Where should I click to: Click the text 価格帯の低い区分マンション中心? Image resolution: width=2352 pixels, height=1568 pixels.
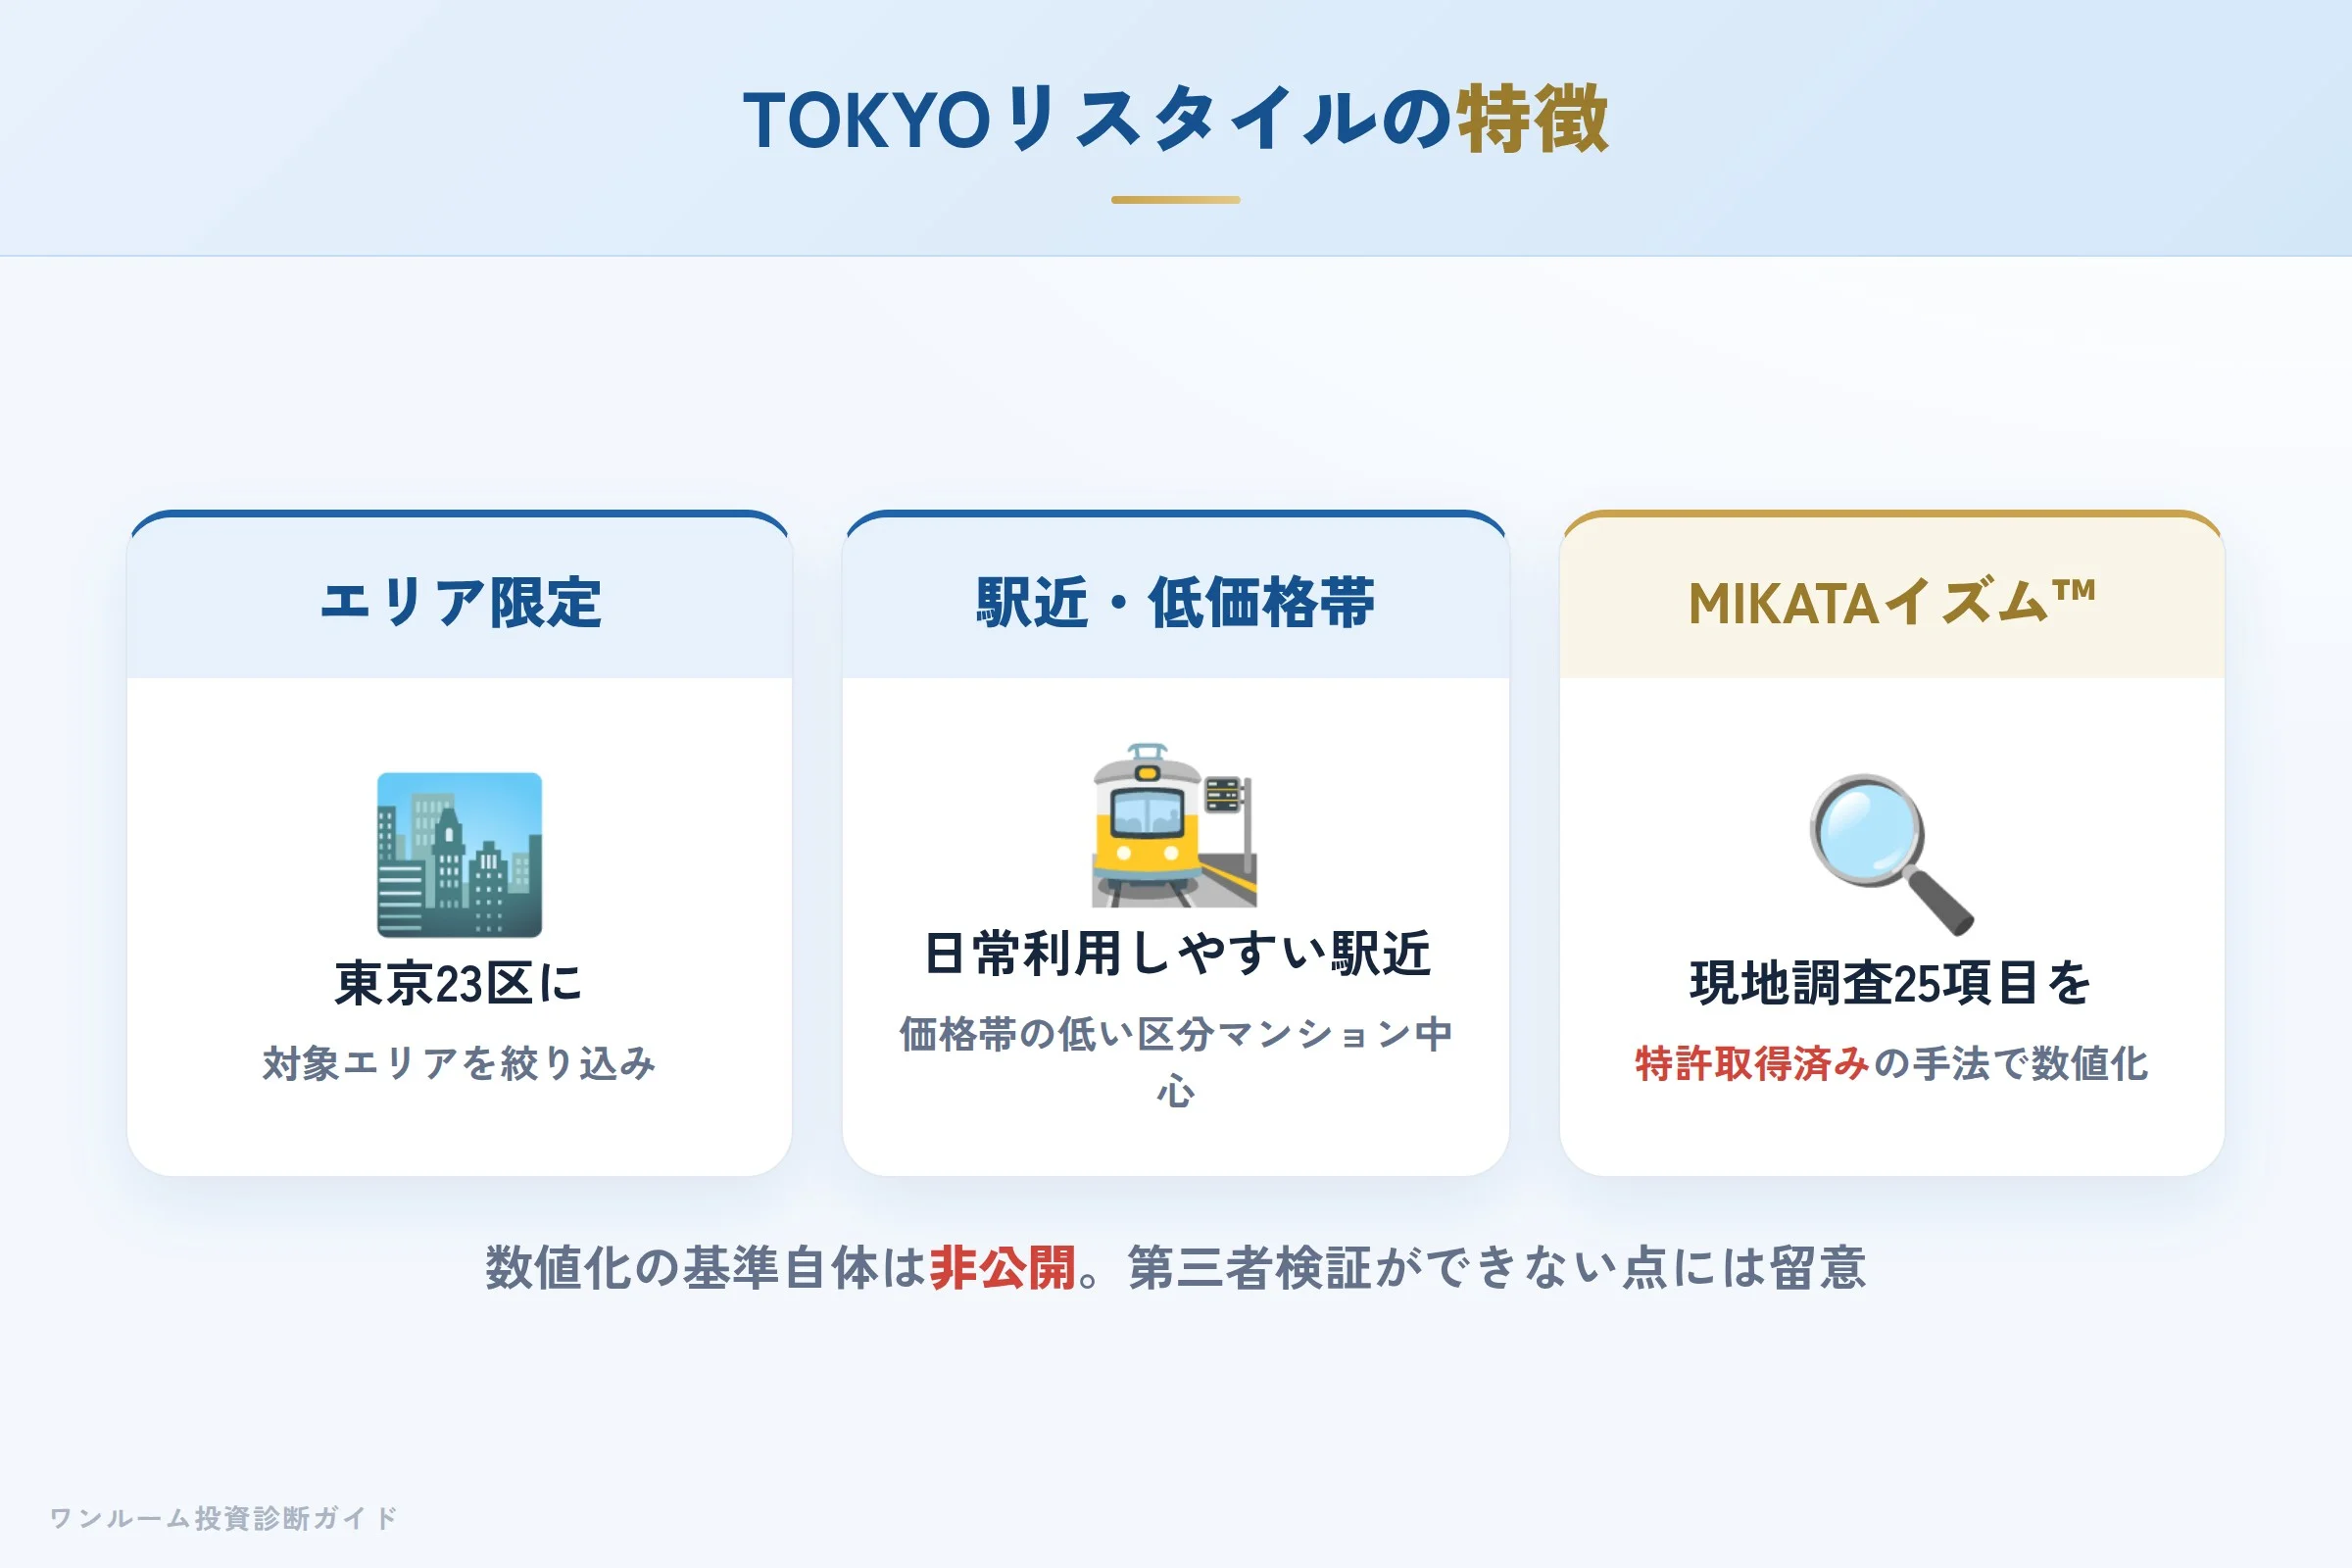[x=1176, y=1062]
